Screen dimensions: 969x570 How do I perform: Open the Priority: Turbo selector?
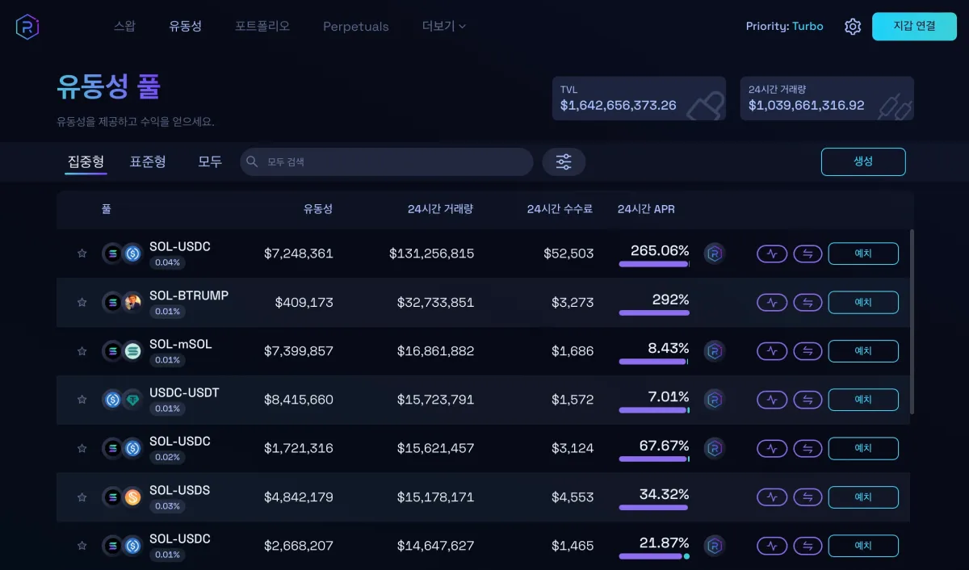tap(784, 26)
